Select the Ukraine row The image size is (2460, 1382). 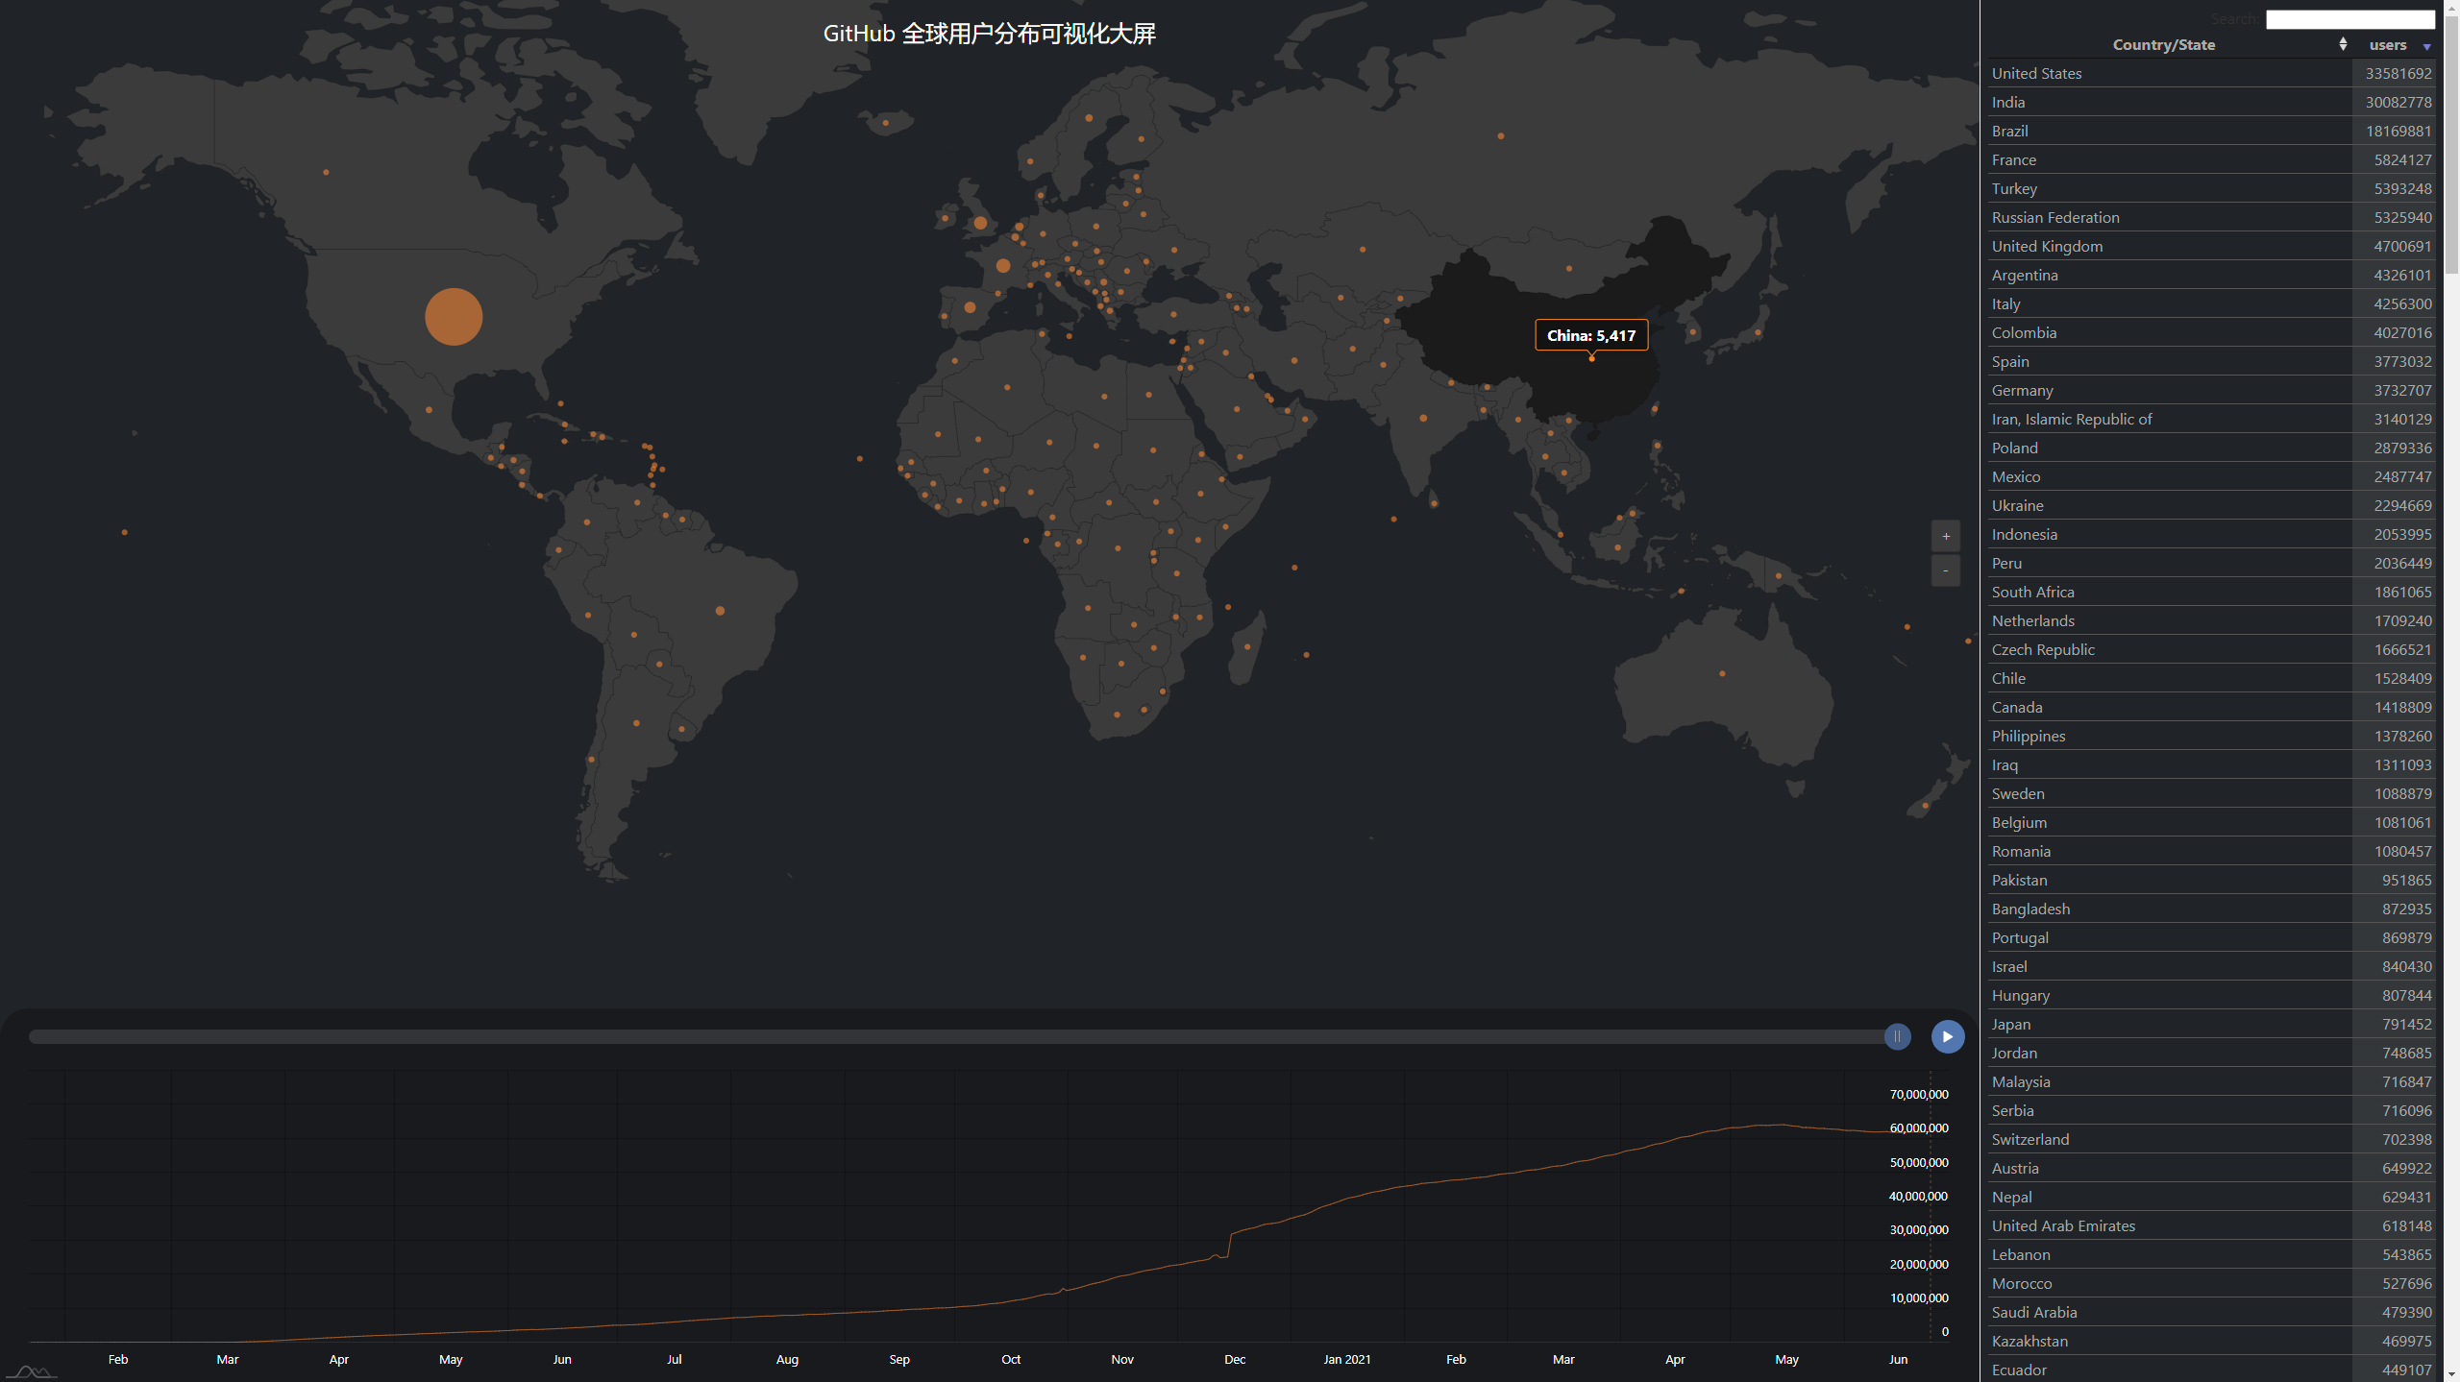click(2211, 505)
